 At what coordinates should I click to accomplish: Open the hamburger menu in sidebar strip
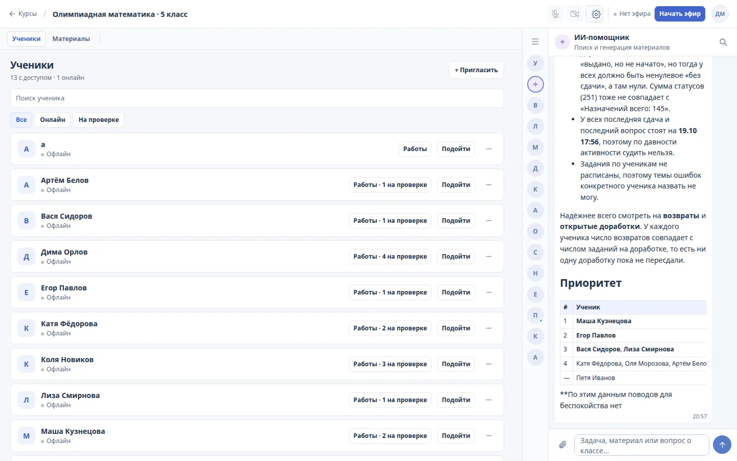(x=535, y=41)
